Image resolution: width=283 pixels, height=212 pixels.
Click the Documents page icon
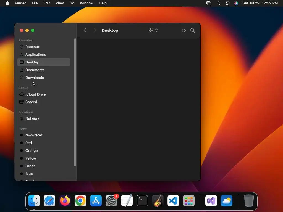coord(22,70)
